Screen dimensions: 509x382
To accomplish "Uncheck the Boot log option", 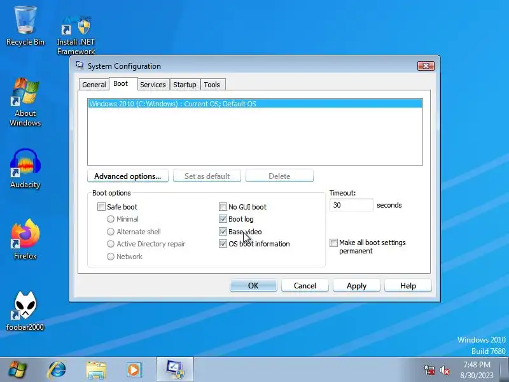I will click(223, 219).
